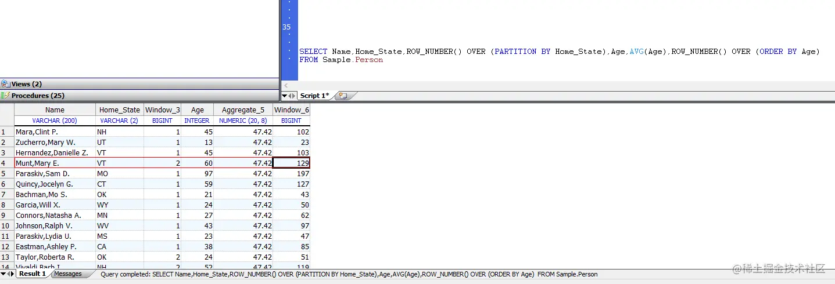
Task: Select cell Quincy,Jocelyn G.
Action: pos(55,184)
